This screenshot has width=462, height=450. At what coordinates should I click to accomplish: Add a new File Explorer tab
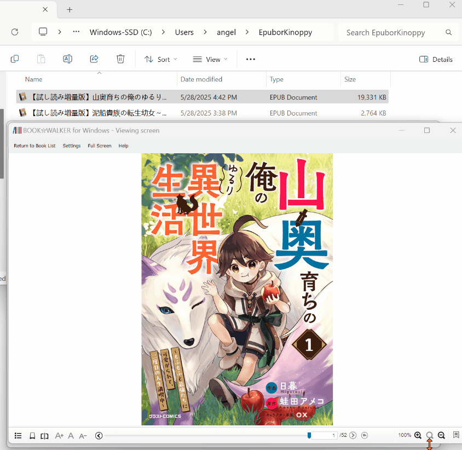[70, 10]
